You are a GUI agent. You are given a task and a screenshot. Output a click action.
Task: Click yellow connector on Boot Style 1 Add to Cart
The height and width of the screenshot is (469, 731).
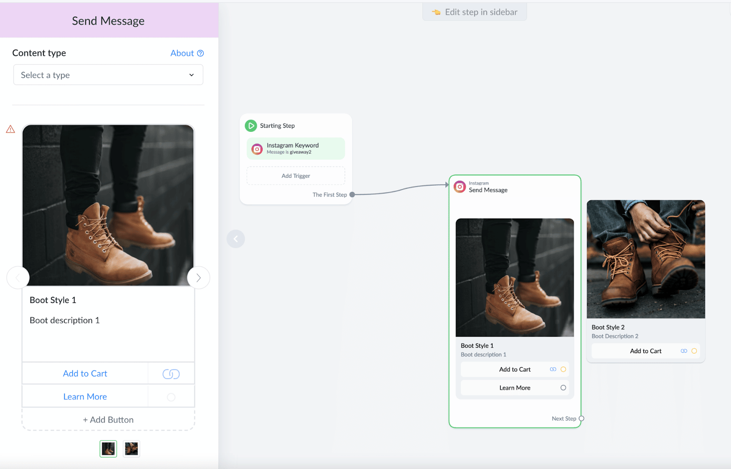click(563, 370)
